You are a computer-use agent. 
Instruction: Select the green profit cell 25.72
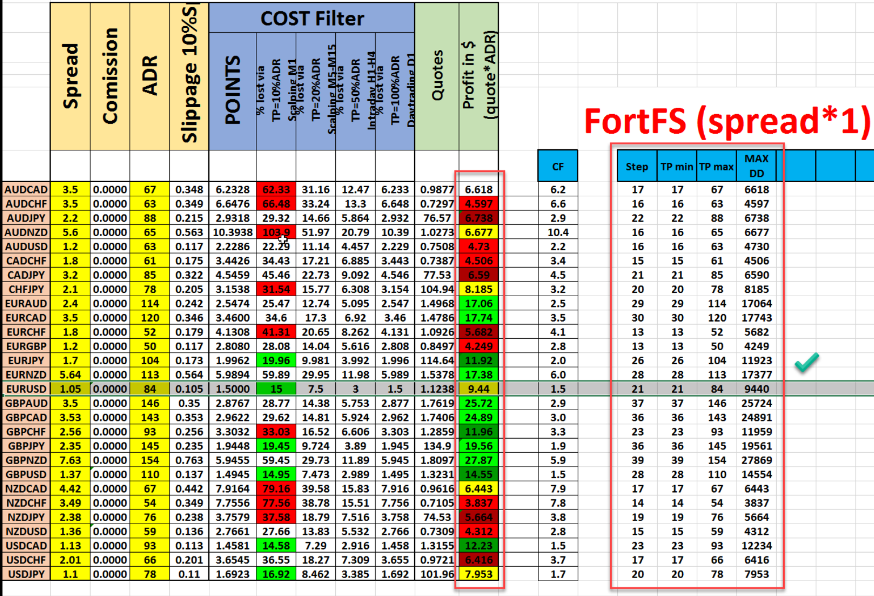479,403
